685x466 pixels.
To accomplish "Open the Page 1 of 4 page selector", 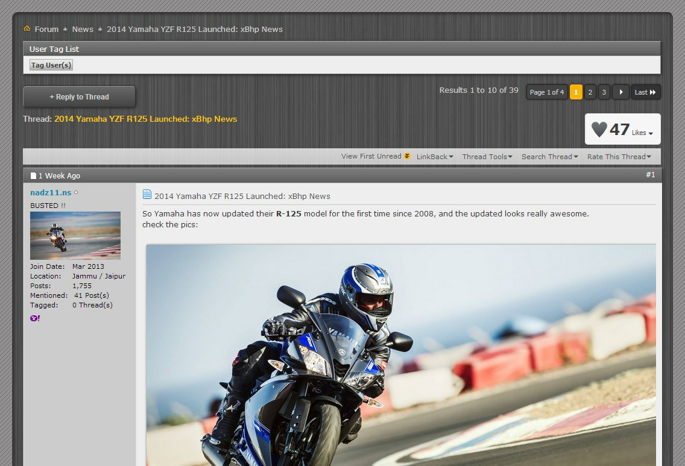I will click(547, 92).
